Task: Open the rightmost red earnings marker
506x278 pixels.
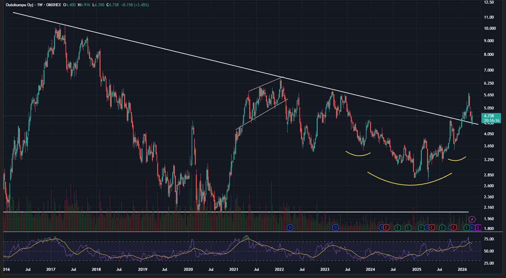Action: 454,227
